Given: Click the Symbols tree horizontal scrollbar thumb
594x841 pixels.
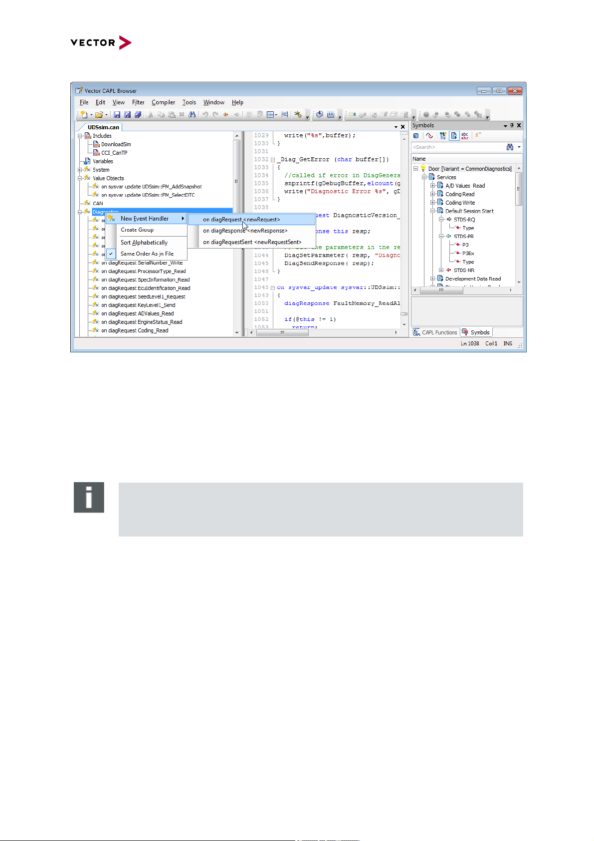Looking at the screenshot, I should tap(441, 290).
